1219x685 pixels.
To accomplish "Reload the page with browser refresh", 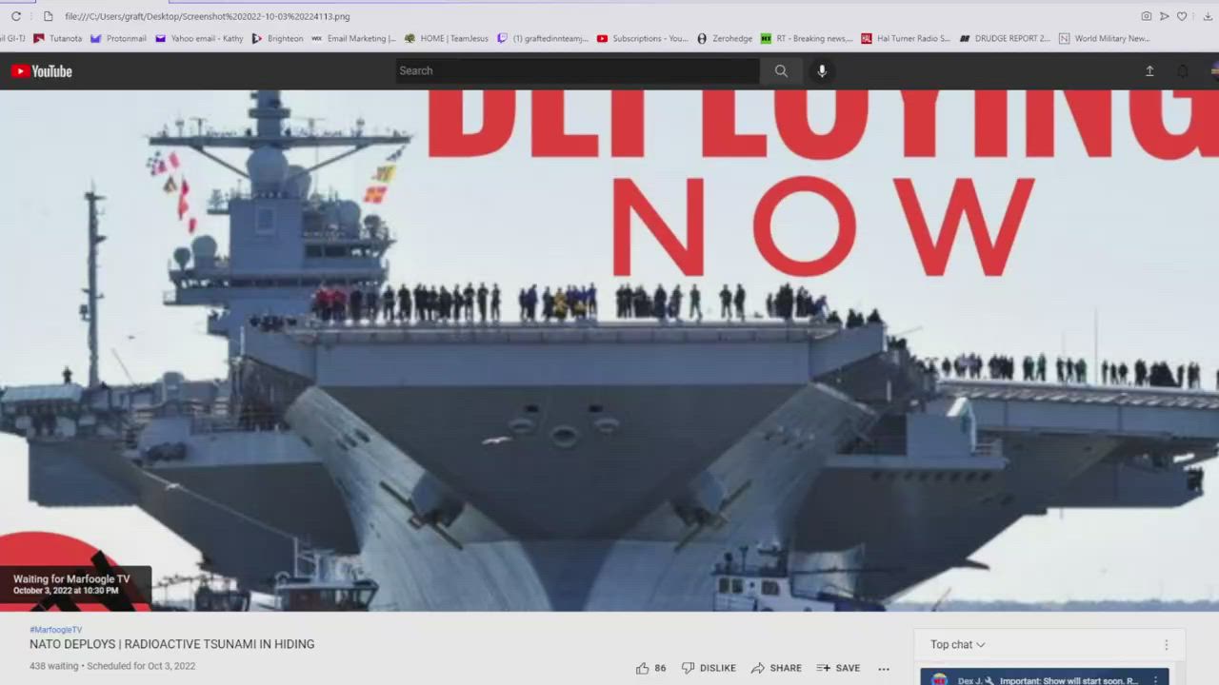I will [x=16, y=16].
